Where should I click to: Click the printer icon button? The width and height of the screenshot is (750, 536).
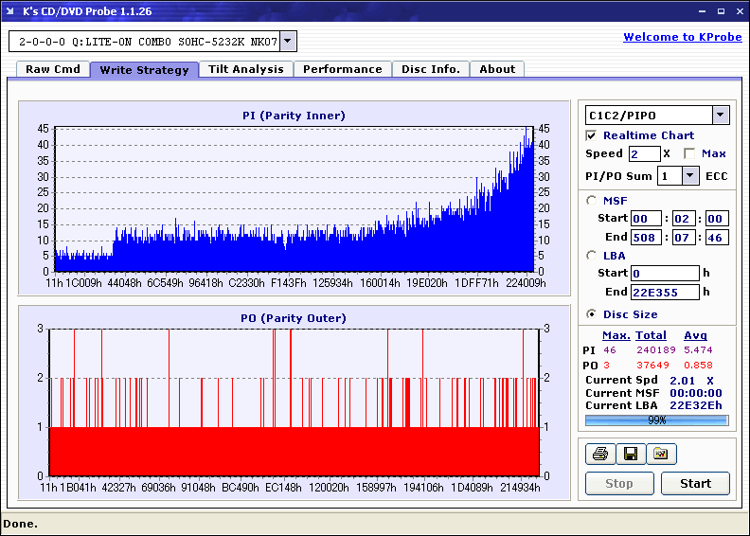coord(599,455)
